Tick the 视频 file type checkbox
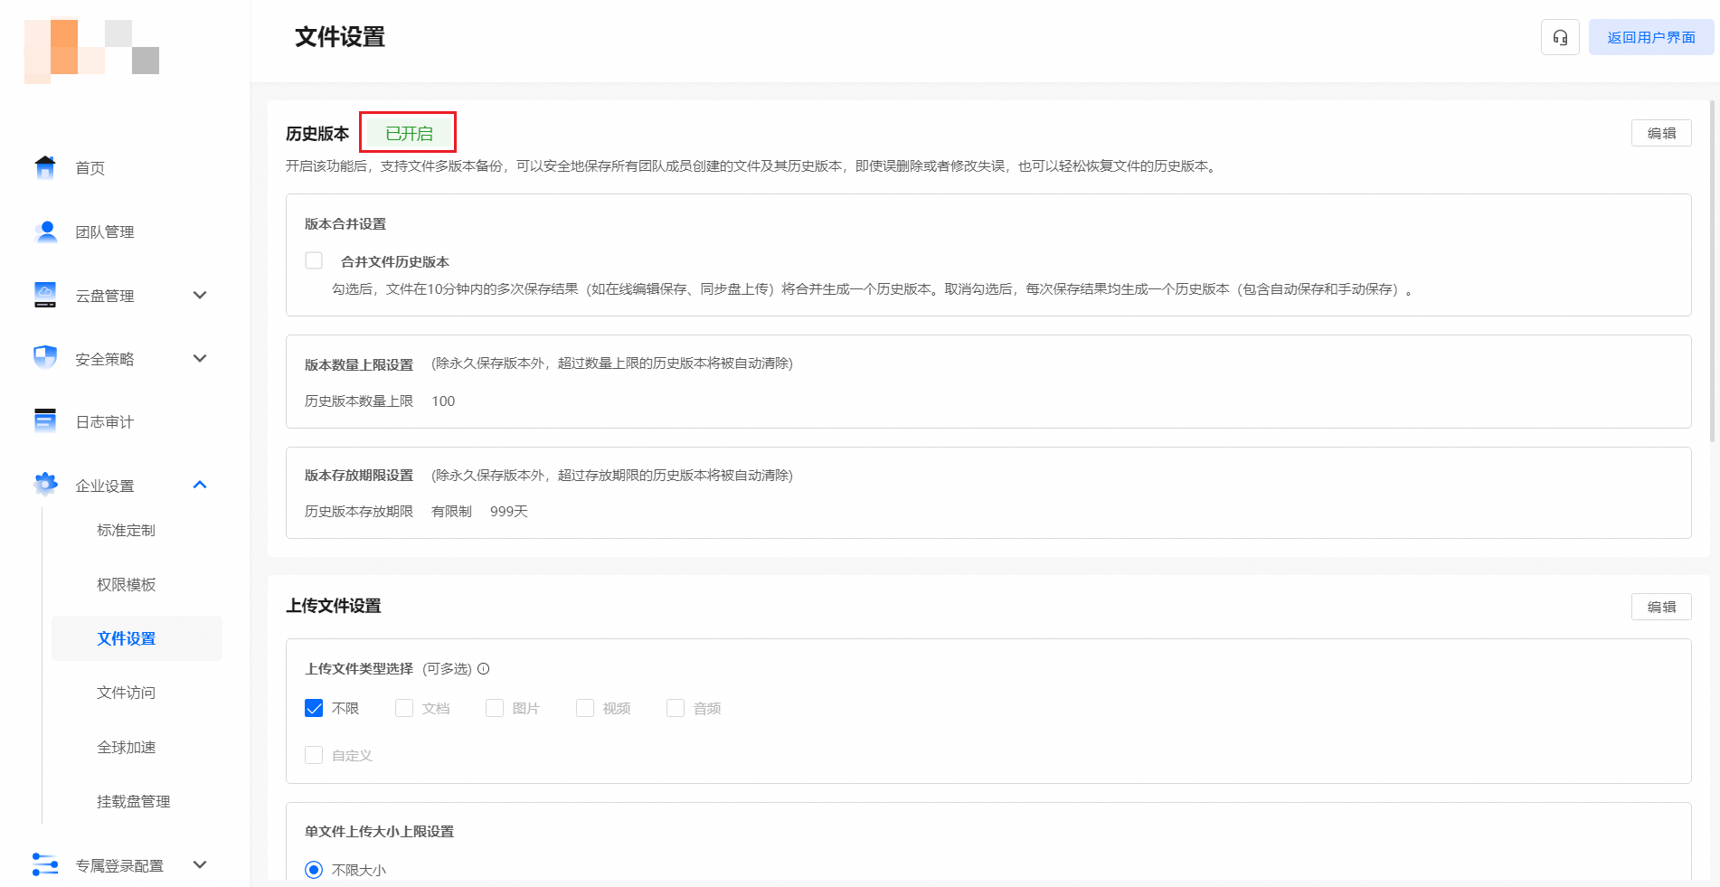Viewport: 1720px width, 887px height. point(585,708)
